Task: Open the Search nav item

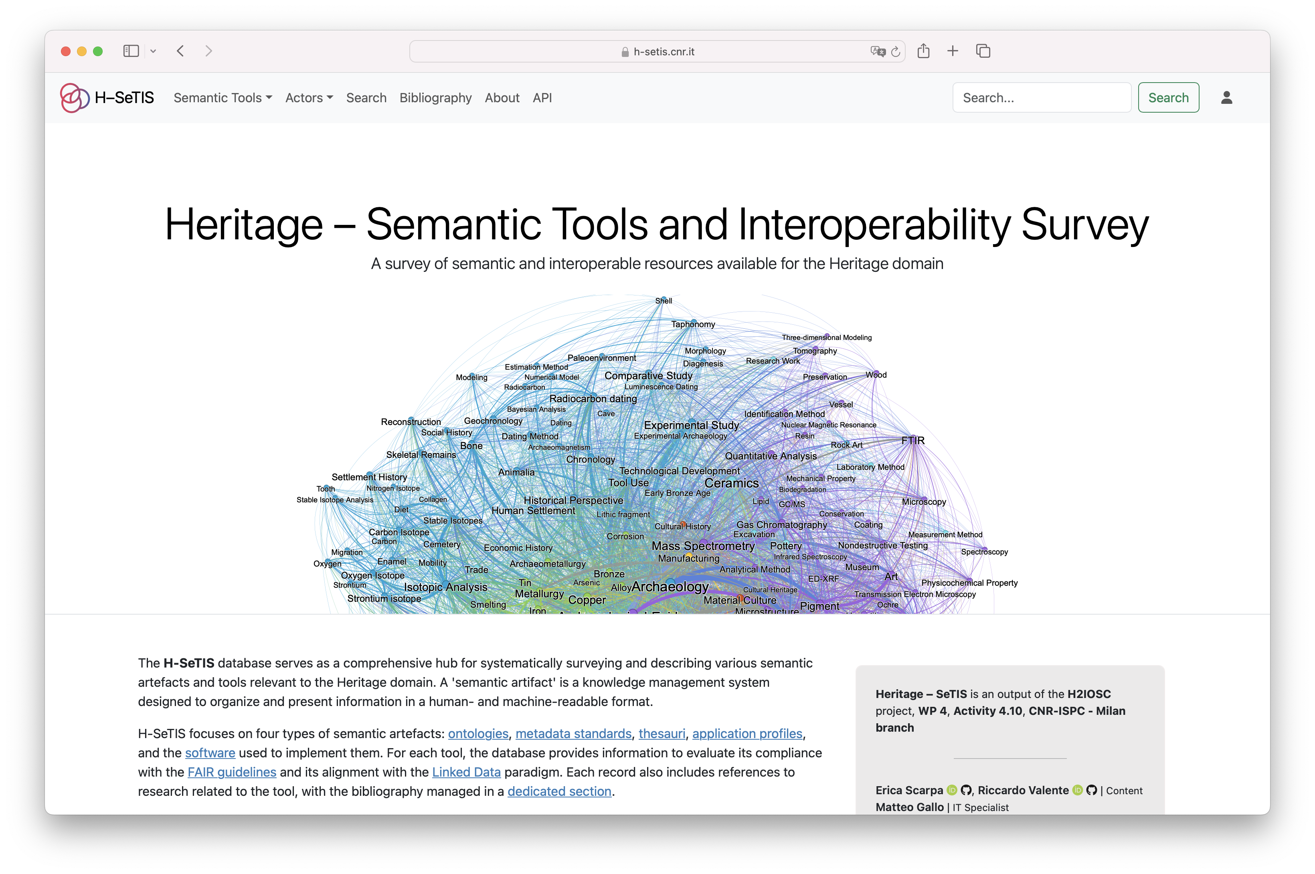Action: [366, 97]
